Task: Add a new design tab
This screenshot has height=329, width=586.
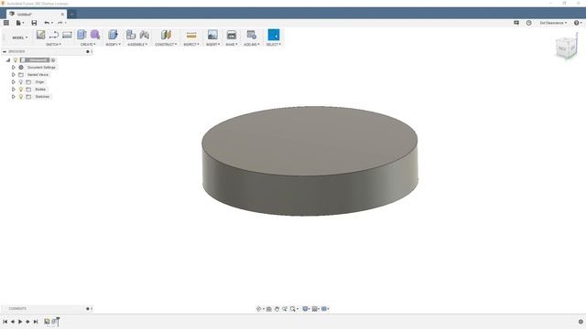Action: (71, 15)
